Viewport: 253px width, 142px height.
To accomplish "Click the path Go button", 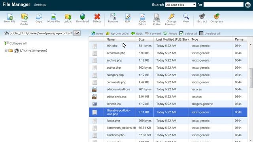I will pos(77,33).
